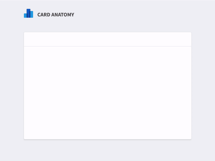Image resolution: width=215 pixels, height=161 pixels.
Task: Click the word CARD in the title
Action: click(43, 15)
